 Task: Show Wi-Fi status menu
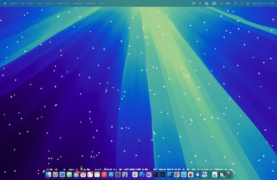coord(235,3)
